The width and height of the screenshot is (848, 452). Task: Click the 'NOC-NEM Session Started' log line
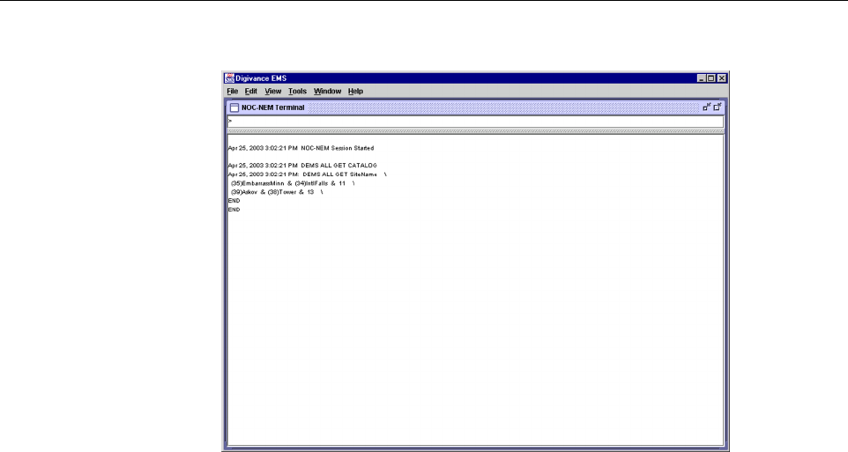coord(301,148)
